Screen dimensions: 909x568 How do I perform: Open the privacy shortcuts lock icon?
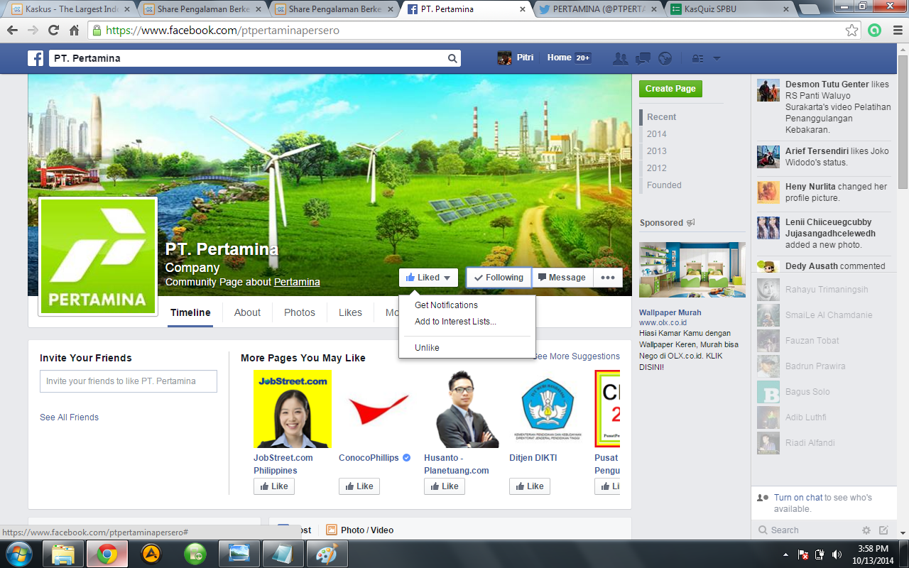coord(697,58)
